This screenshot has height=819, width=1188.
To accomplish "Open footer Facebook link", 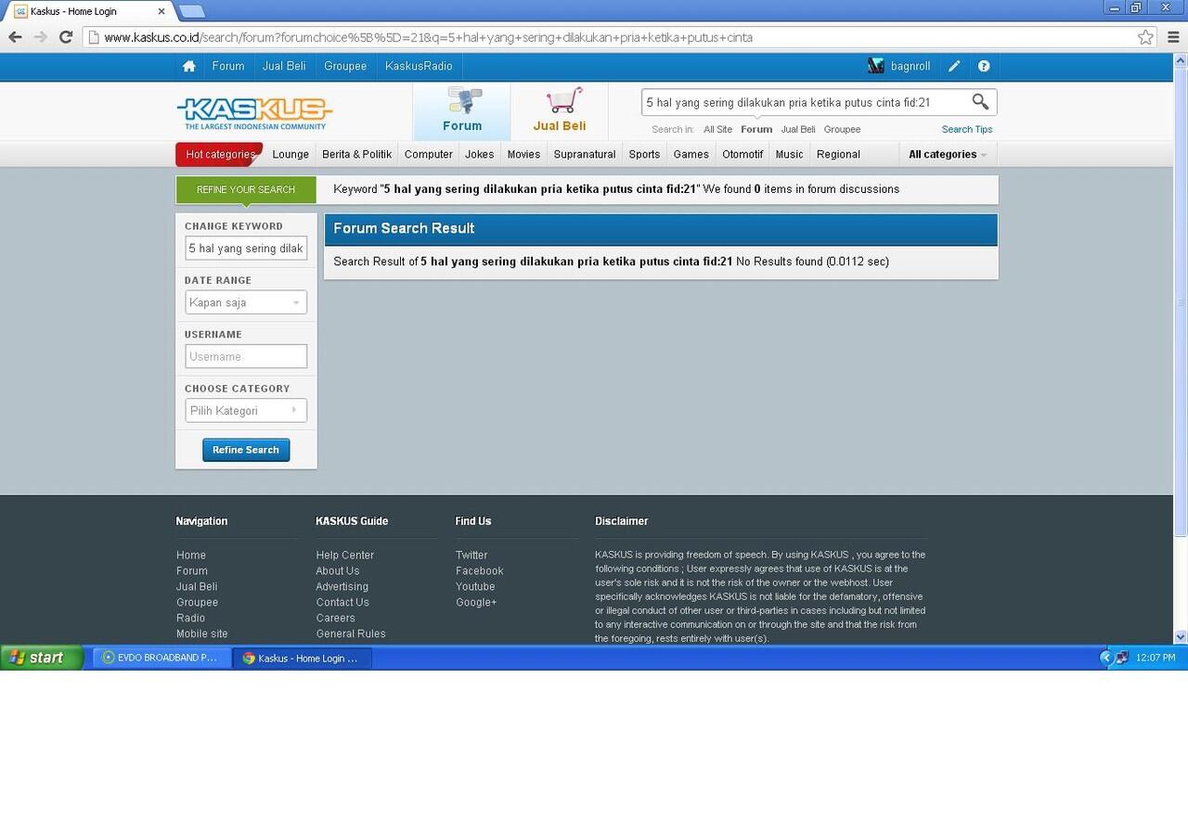I will (x=480, y=570).
